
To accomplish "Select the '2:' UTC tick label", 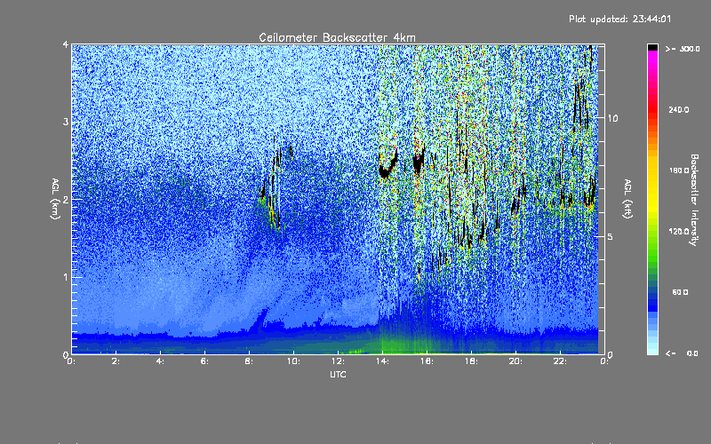I will 116,361.
